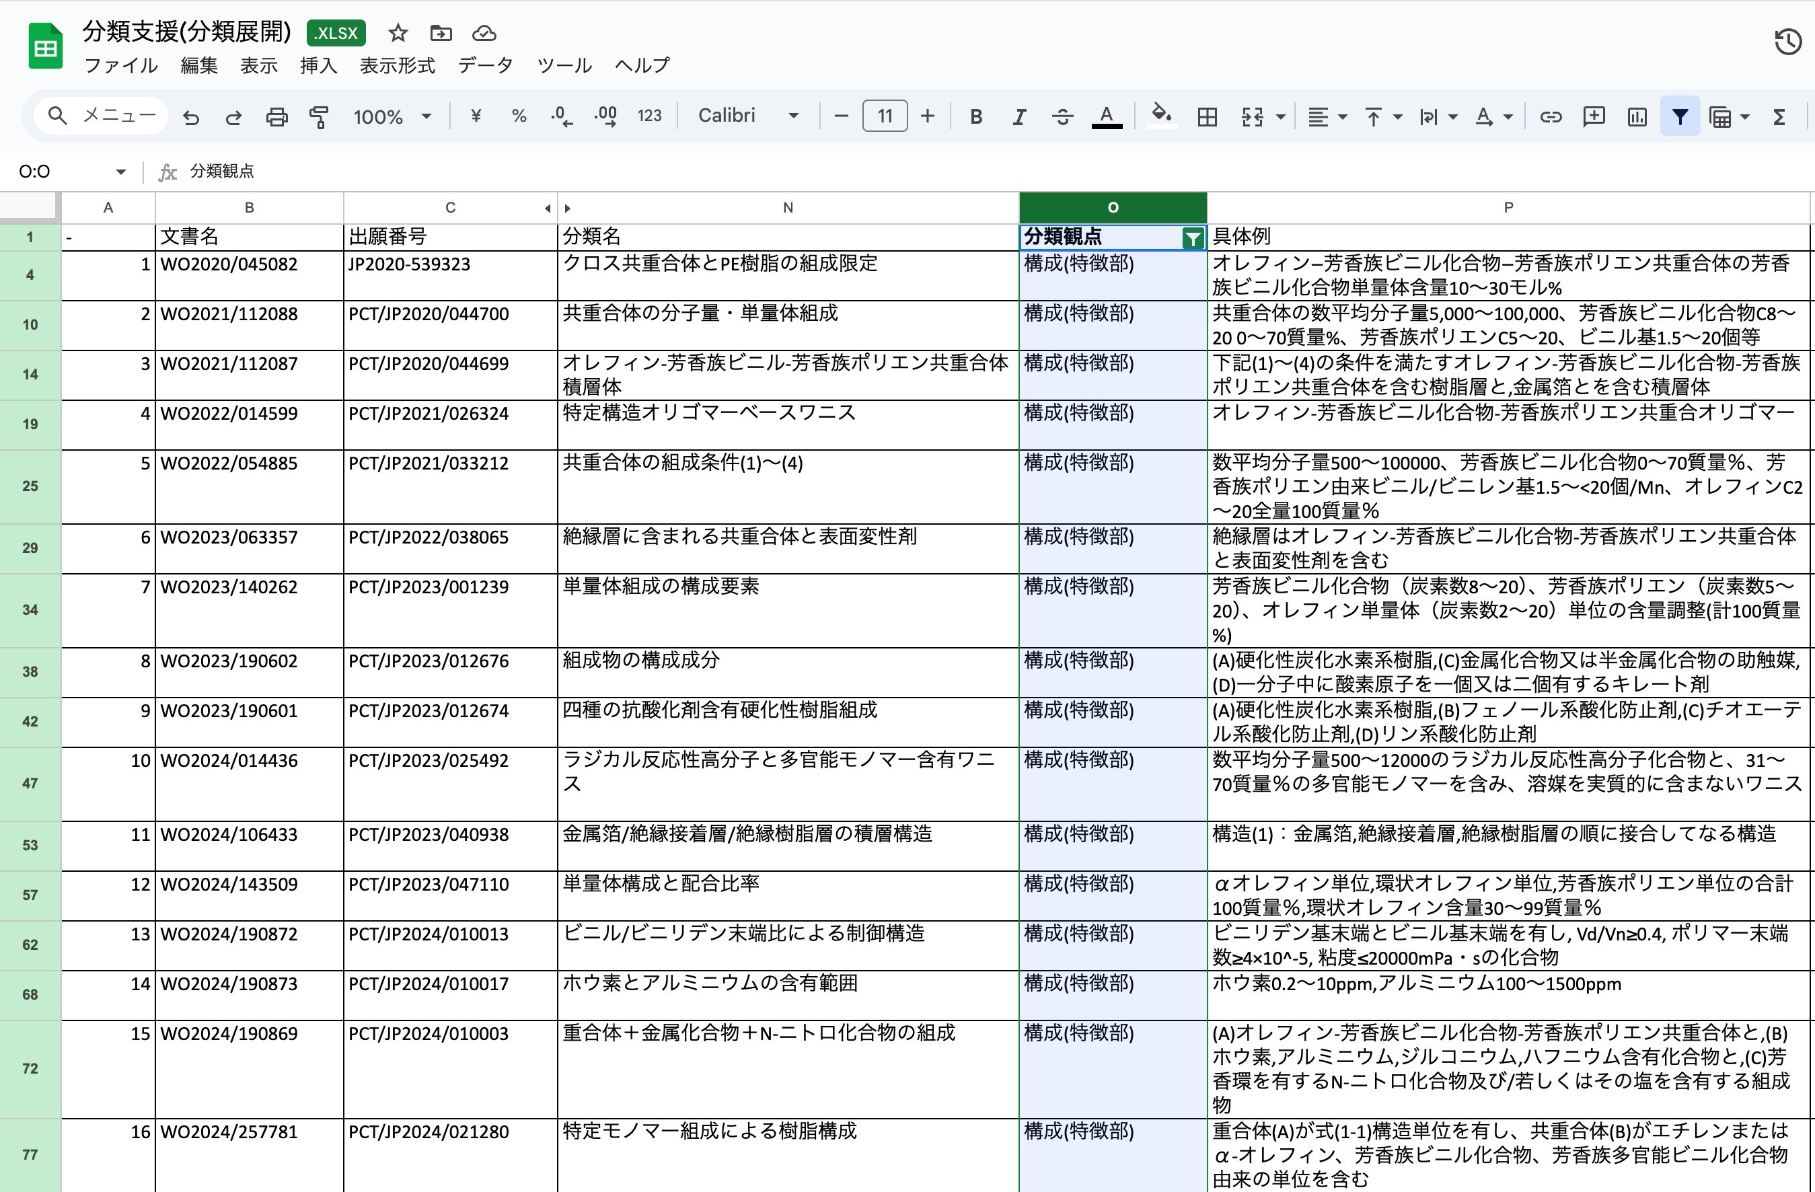The image size is (1815, 1192).
Task: Open horizontal align dropdown
Action: [1327, 116]
